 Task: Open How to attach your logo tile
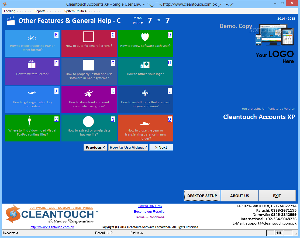[x=146, y=72]
